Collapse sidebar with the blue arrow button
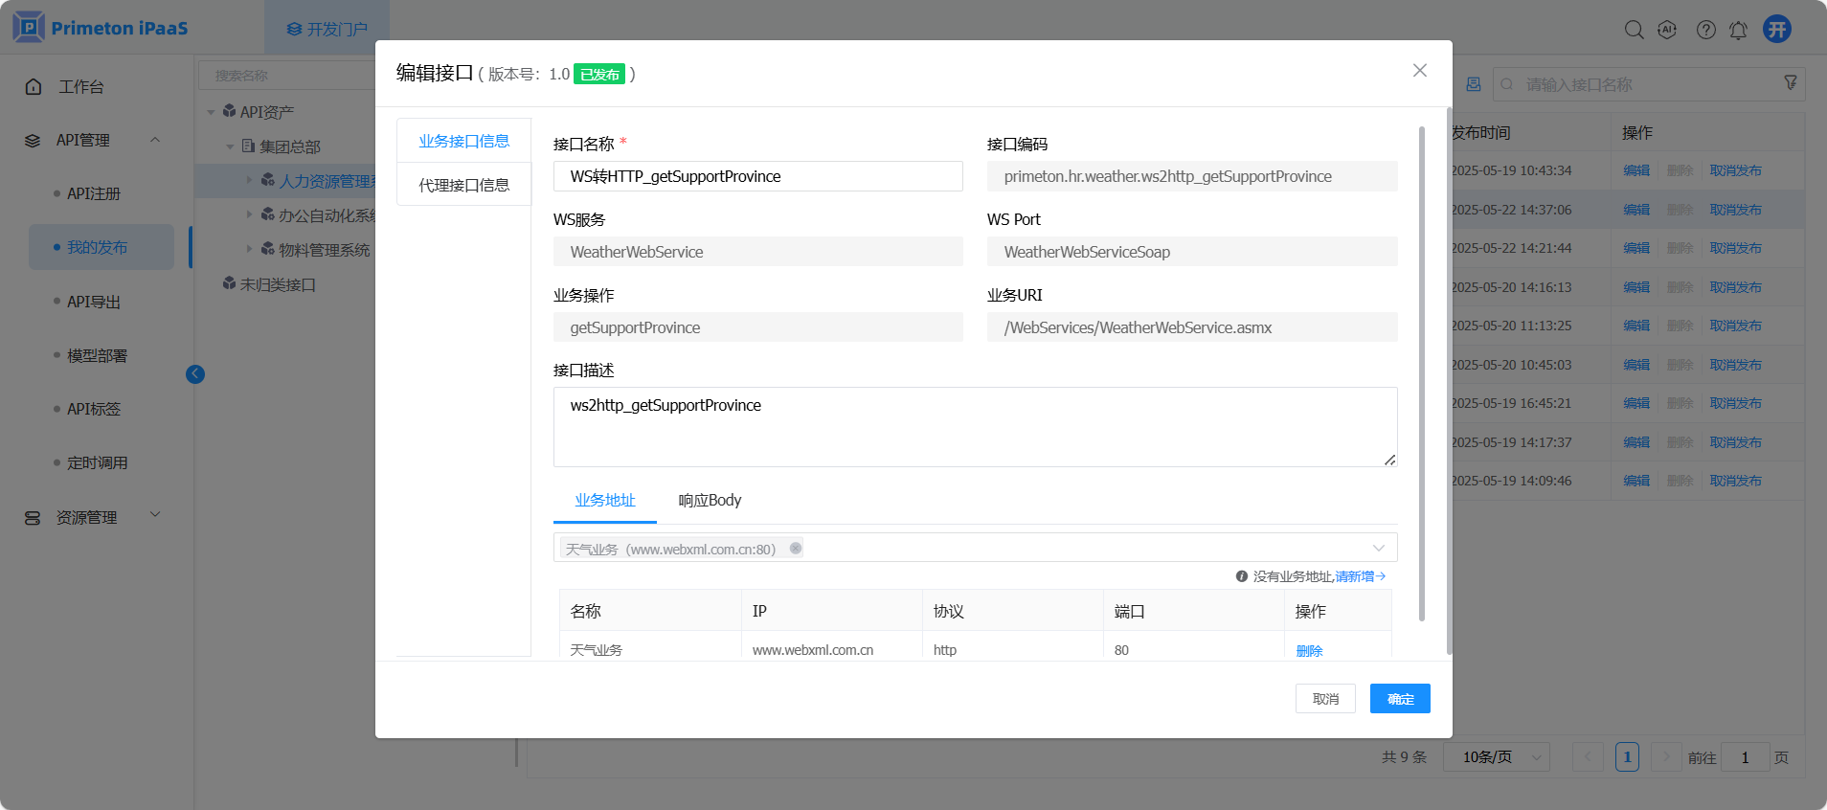This screenshot has width=1827, height=810. tap(195, 374)
